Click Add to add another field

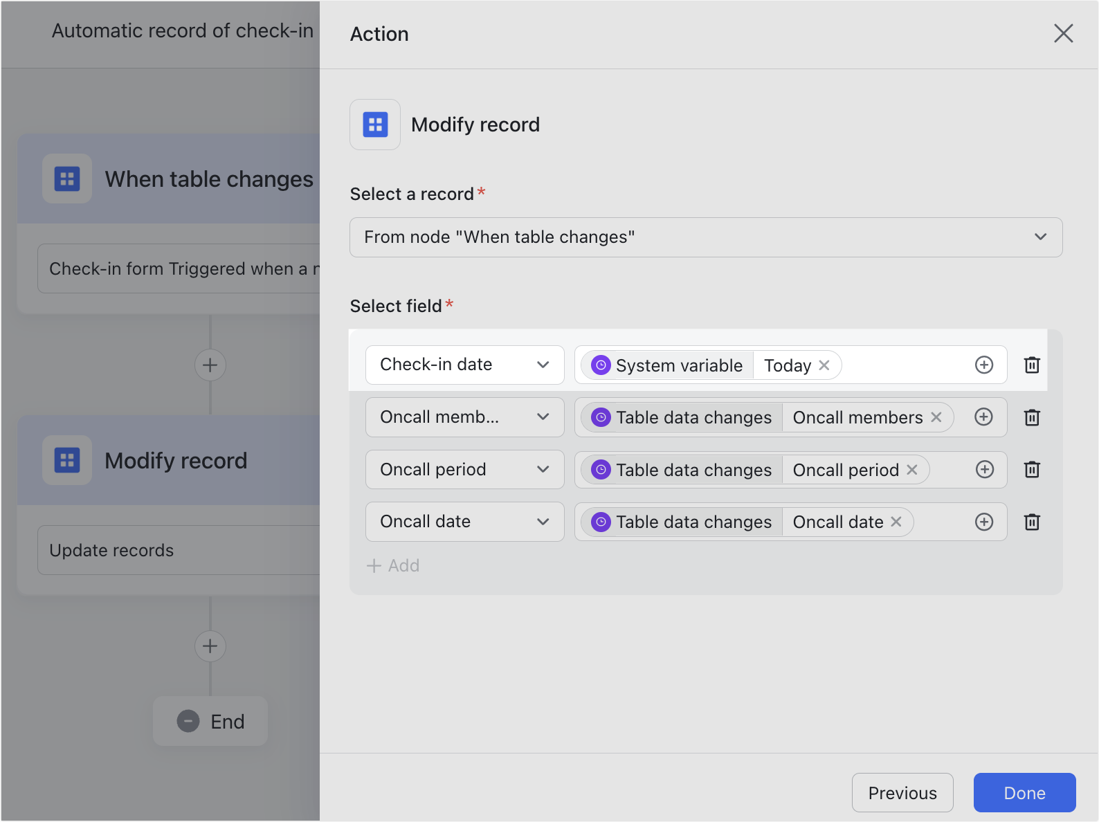(x=393, y=566)
